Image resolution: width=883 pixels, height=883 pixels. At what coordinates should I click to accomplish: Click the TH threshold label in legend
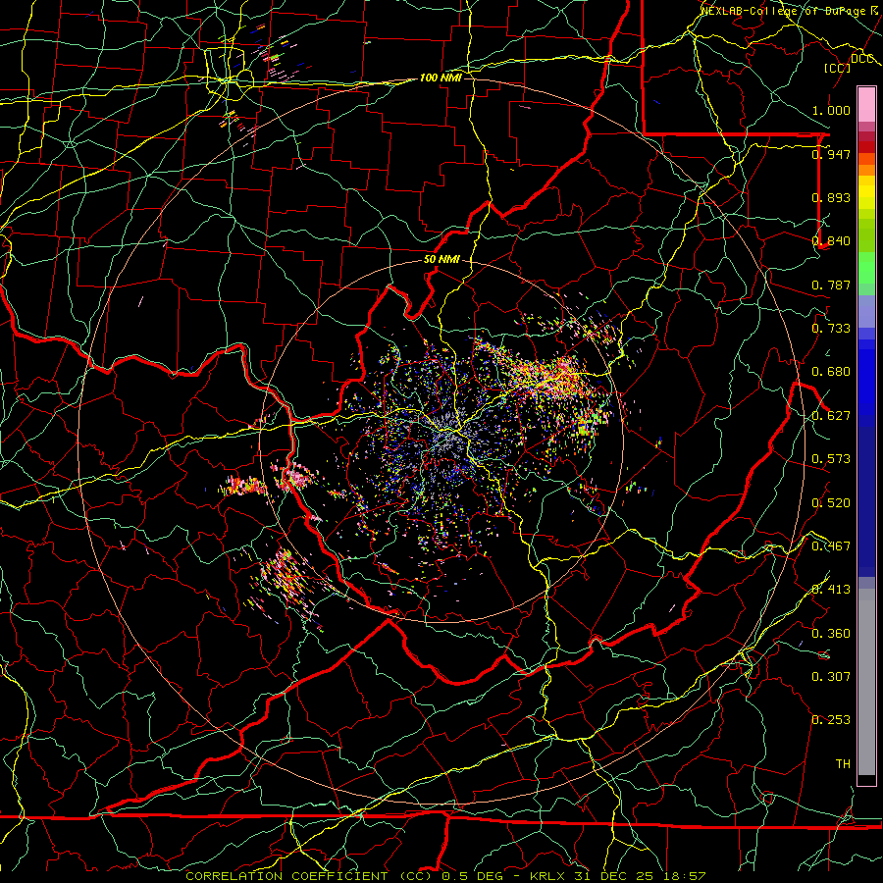point(843,764)
